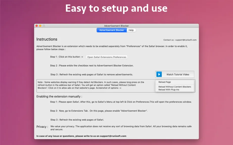Choose Reload With Plug-Ins entry
Viewport: 233px width, 145px height.
[x=169, y=90]
